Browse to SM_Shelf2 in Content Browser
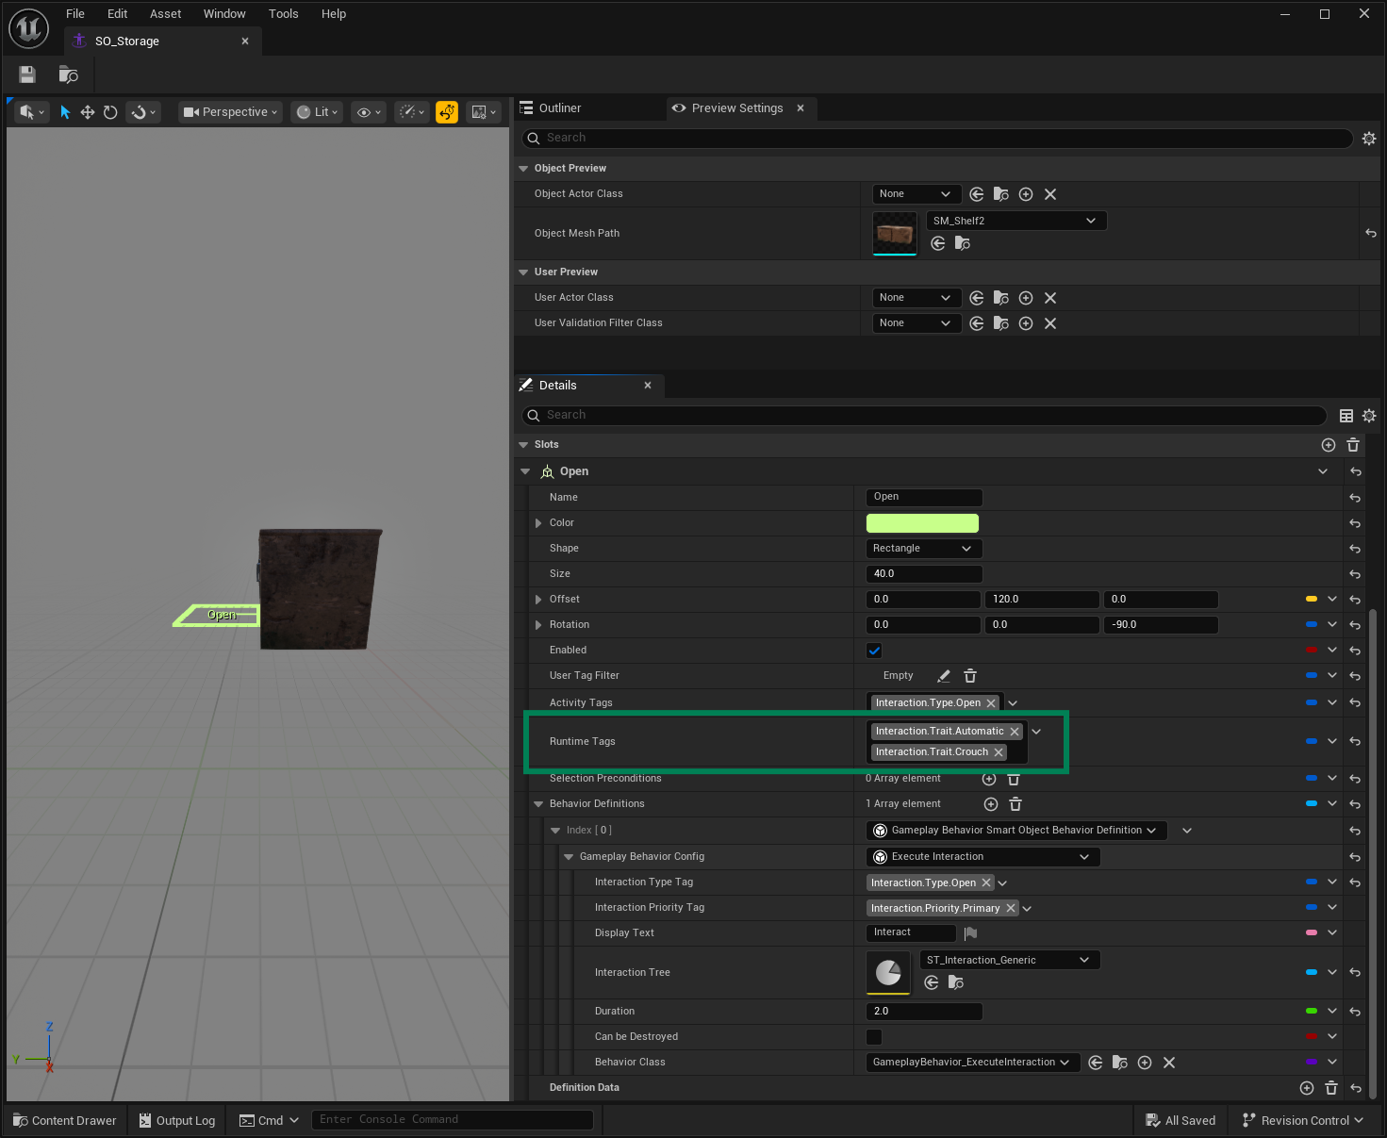1387x1138 pixels. (963, 243)
